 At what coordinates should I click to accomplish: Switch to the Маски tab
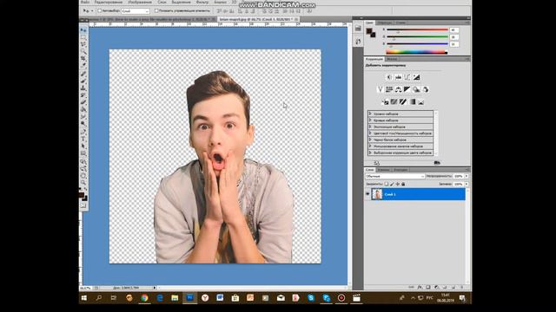[392, 59]
